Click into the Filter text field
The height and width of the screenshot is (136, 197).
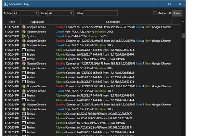coord(101,13)
